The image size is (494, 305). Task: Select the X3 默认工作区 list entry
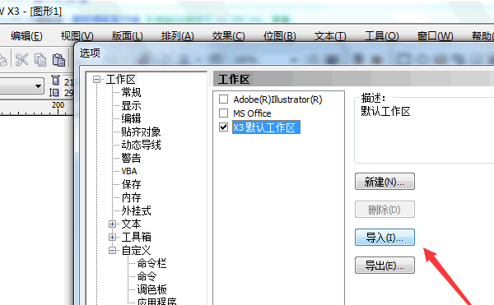[x=266, y=127]
